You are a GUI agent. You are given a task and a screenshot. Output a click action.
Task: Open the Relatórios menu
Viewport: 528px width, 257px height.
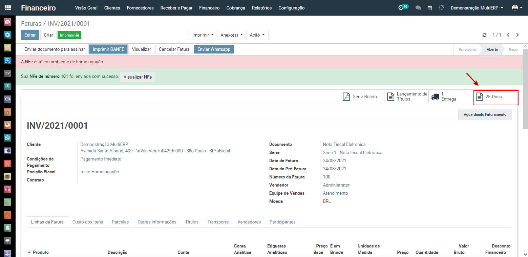pos(261,8)
